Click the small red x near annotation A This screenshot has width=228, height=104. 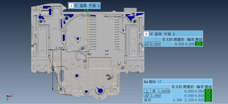pyautogui.click(x=103, y=2)
